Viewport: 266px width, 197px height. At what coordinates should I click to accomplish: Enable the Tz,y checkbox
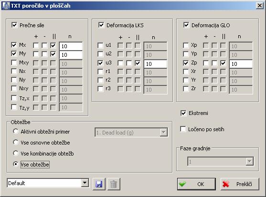point(14,107)
